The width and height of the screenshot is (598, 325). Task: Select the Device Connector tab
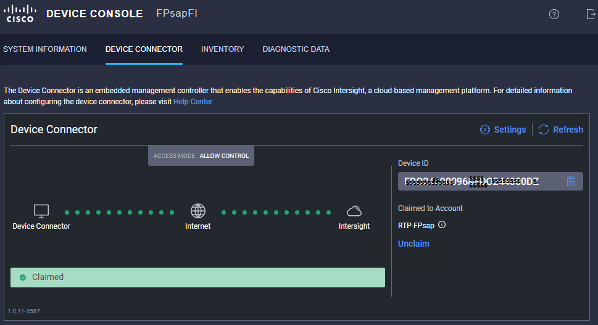tap(144, 49)
